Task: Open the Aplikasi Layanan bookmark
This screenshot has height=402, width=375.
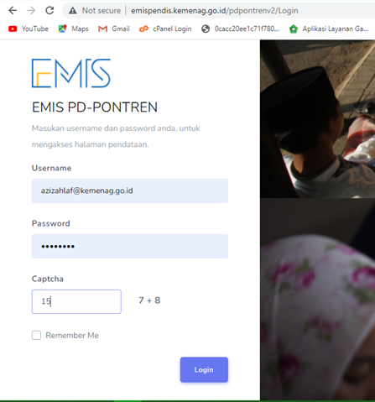Action: point(329,29)
